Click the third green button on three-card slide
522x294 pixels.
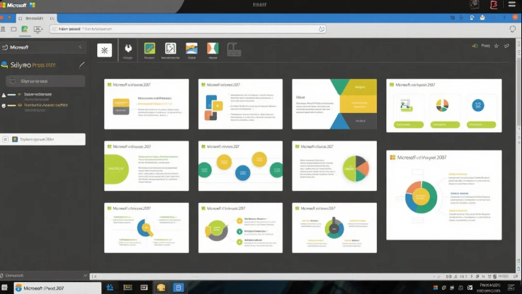[481, 124]
